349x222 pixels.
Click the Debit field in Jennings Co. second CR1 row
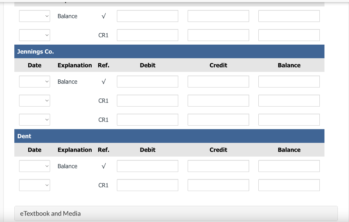pyautogui.click(x=147, y=120)
